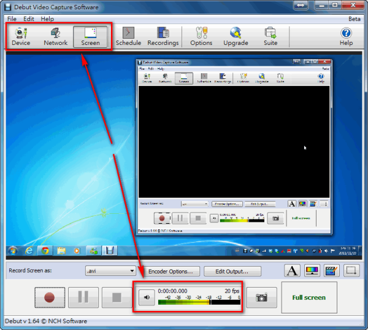Click the volume tray icon in preview taskbar
Screen dimensions: 368x330
326,251
